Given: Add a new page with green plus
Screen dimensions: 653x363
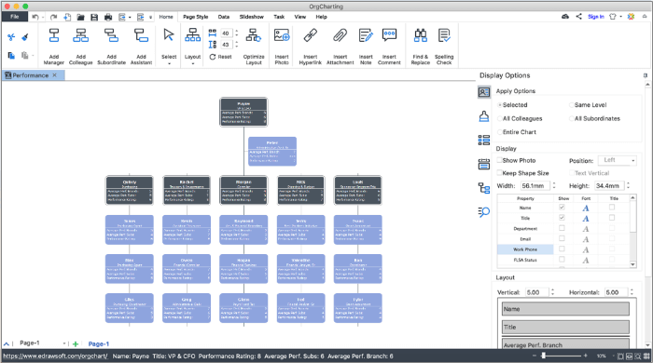Looking at the screenshot, I should click(76, 343).
